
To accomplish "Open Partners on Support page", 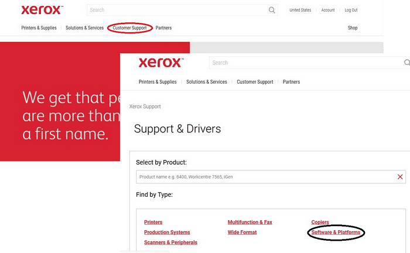I will pos(291,82).
